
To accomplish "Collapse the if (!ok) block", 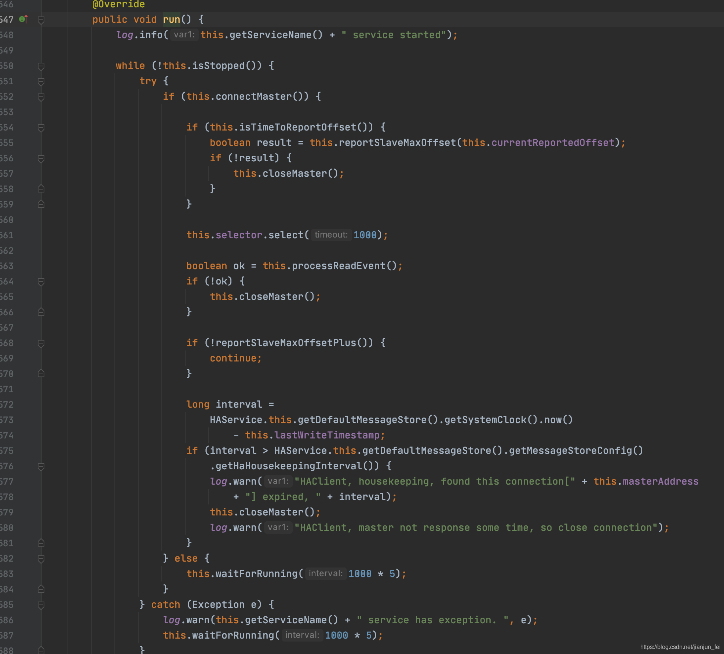I will click(x=41, y=282).
